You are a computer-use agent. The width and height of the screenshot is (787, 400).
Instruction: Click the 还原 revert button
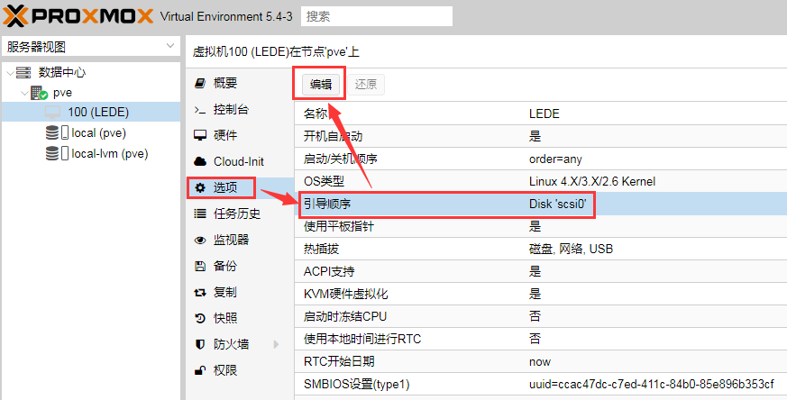[366, 85]
